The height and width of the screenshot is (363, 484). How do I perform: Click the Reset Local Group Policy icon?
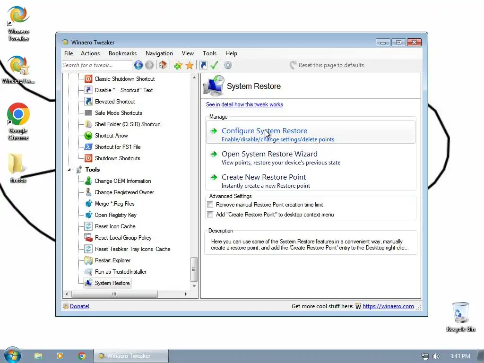[88, 238]
